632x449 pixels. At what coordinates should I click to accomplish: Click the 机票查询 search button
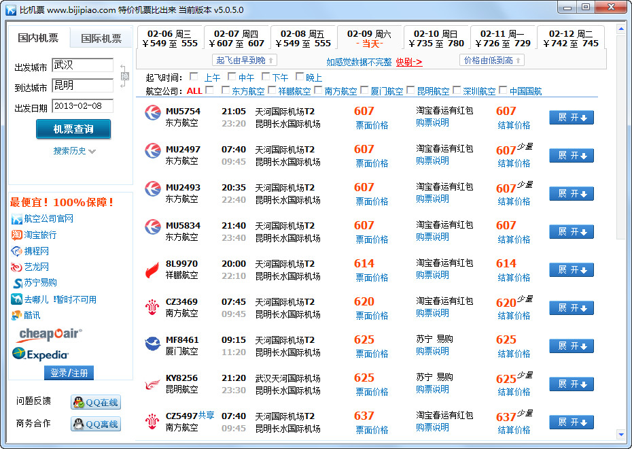coord(73,129)
